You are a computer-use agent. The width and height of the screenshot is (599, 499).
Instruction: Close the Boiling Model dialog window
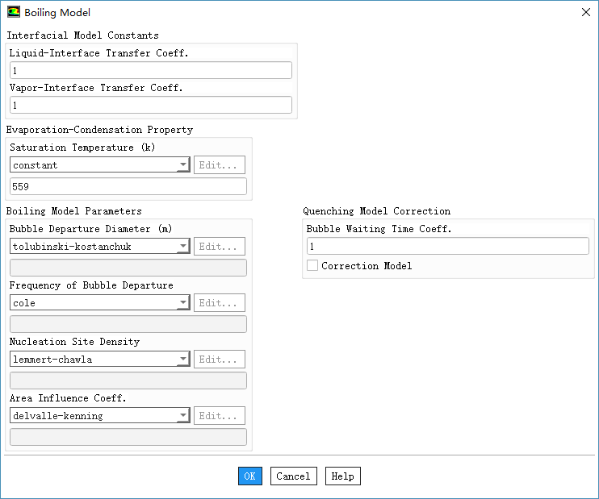point(585,12)
